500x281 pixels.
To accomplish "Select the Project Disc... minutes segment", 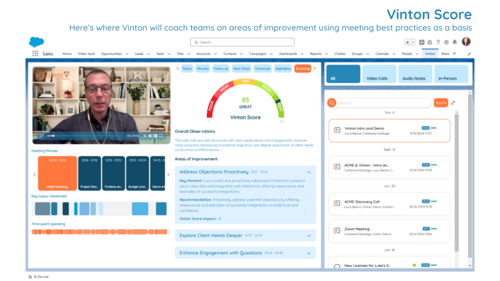I will click(x=89, y=173).
